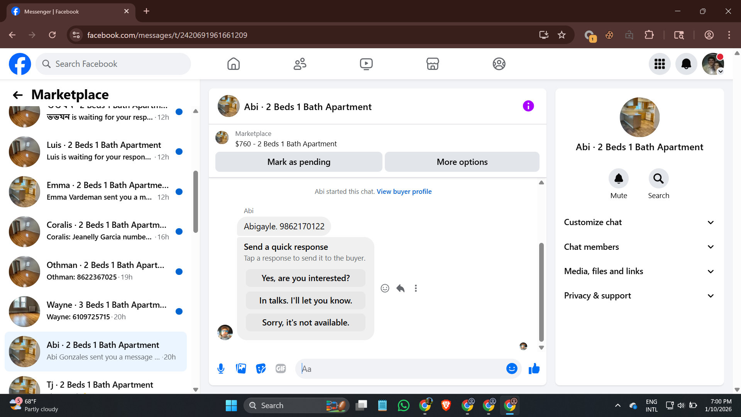Image resolution: width=741 pixels, height=417 pixels.
Task: React to message with emoji icon
Action: point(385,288)
